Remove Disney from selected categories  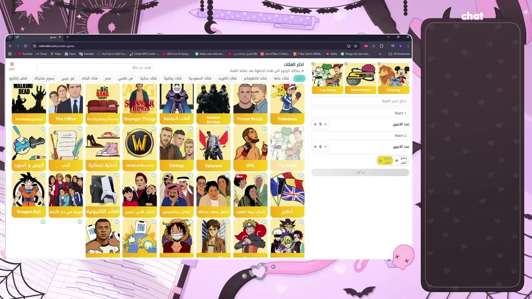coord(379,64)
